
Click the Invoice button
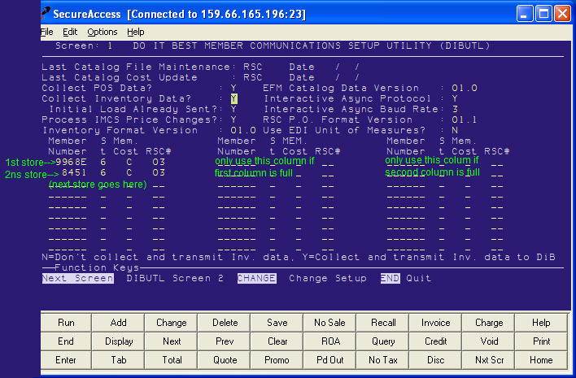(436, 323)
